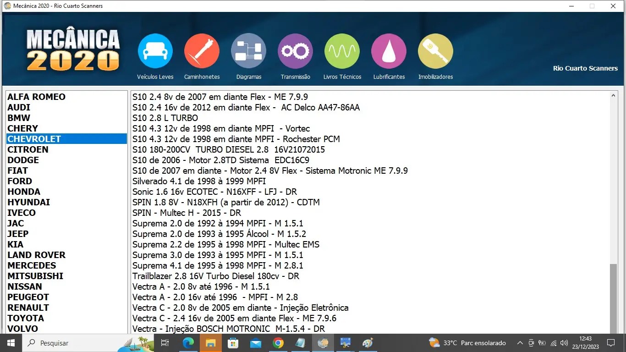Click the network icon in system tray
Screen dimensions: 626x352
pos(553,343)
